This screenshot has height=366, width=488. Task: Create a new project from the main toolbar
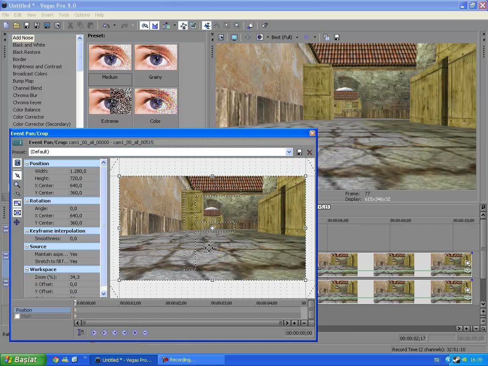(x=6, y=25)
